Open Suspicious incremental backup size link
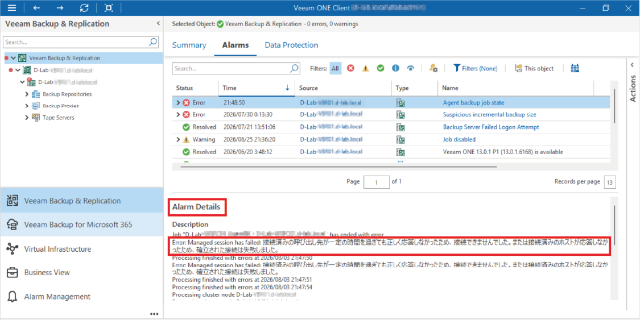Image resolution: width=640 pixels, height=320 pixels. click(x=489, y=115)
